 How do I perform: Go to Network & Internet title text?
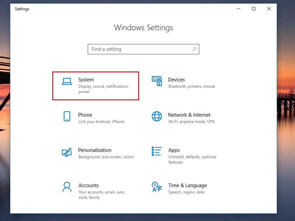pyautogui.click(x=189, y=115)
